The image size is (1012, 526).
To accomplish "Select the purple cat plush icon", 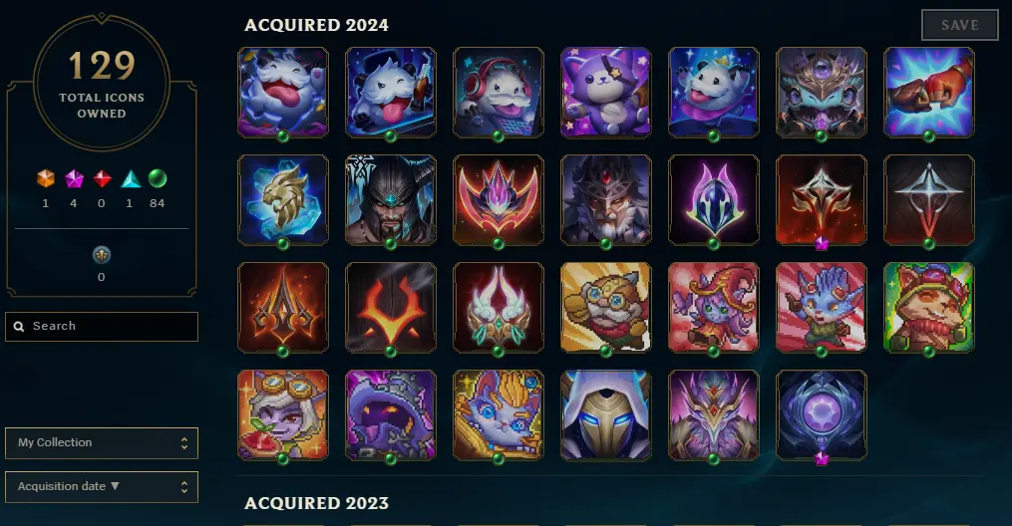I will click(x=606, y=93).
